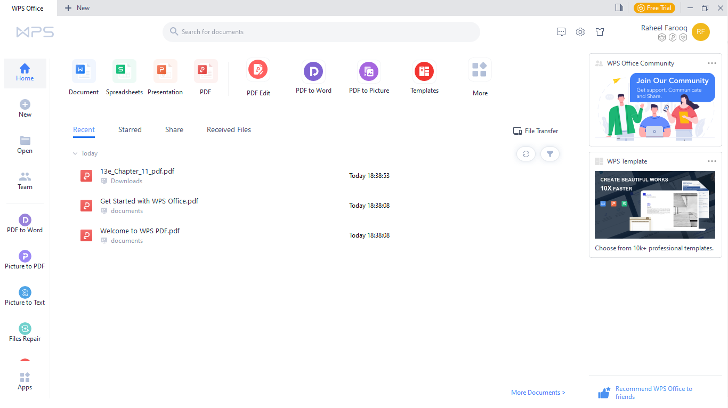
Task: Switch to the Starred tab
Action: [x=130, y=129]
